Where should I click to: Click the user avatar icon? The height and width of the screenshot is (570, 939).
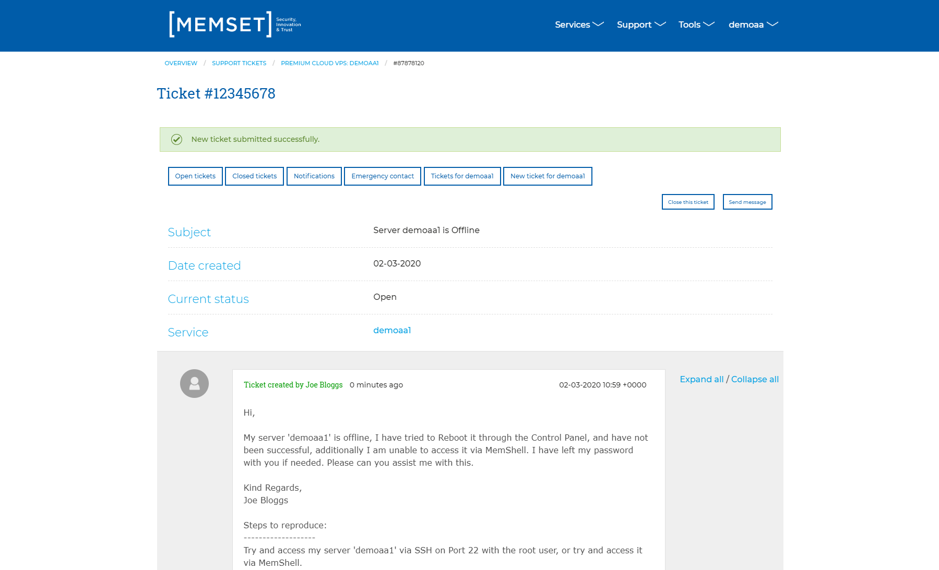tap(194, 384)
